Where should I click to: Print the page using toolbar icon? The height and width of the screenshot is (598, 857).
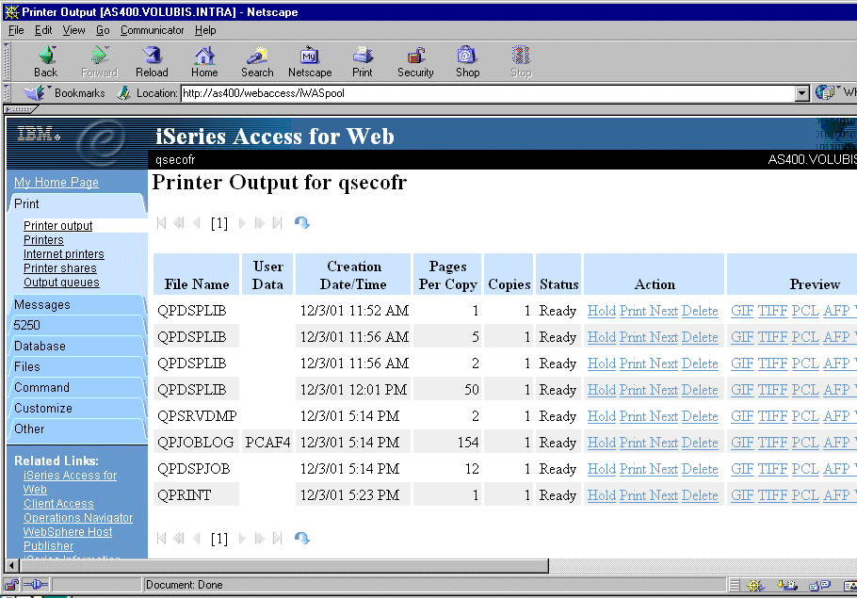pos(363,61)
